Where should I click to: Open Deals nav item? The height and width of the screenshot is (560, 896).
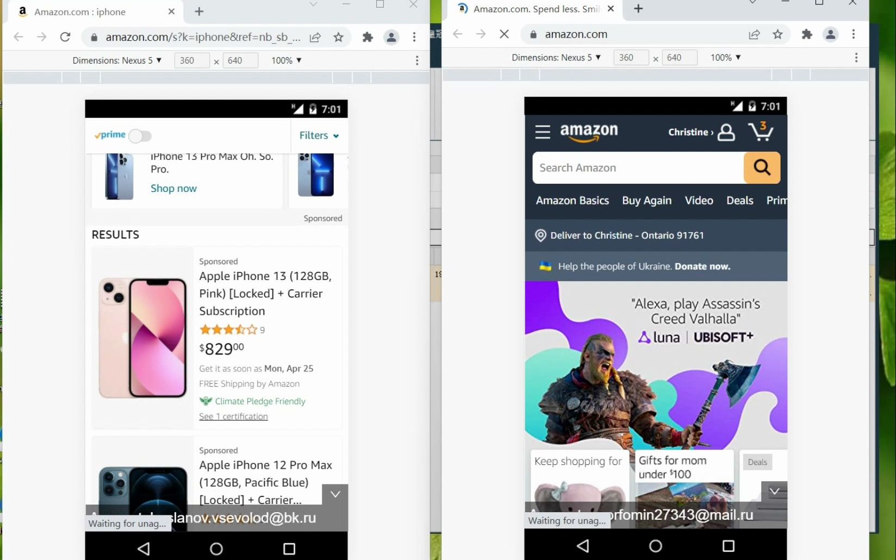coord(739,201)
